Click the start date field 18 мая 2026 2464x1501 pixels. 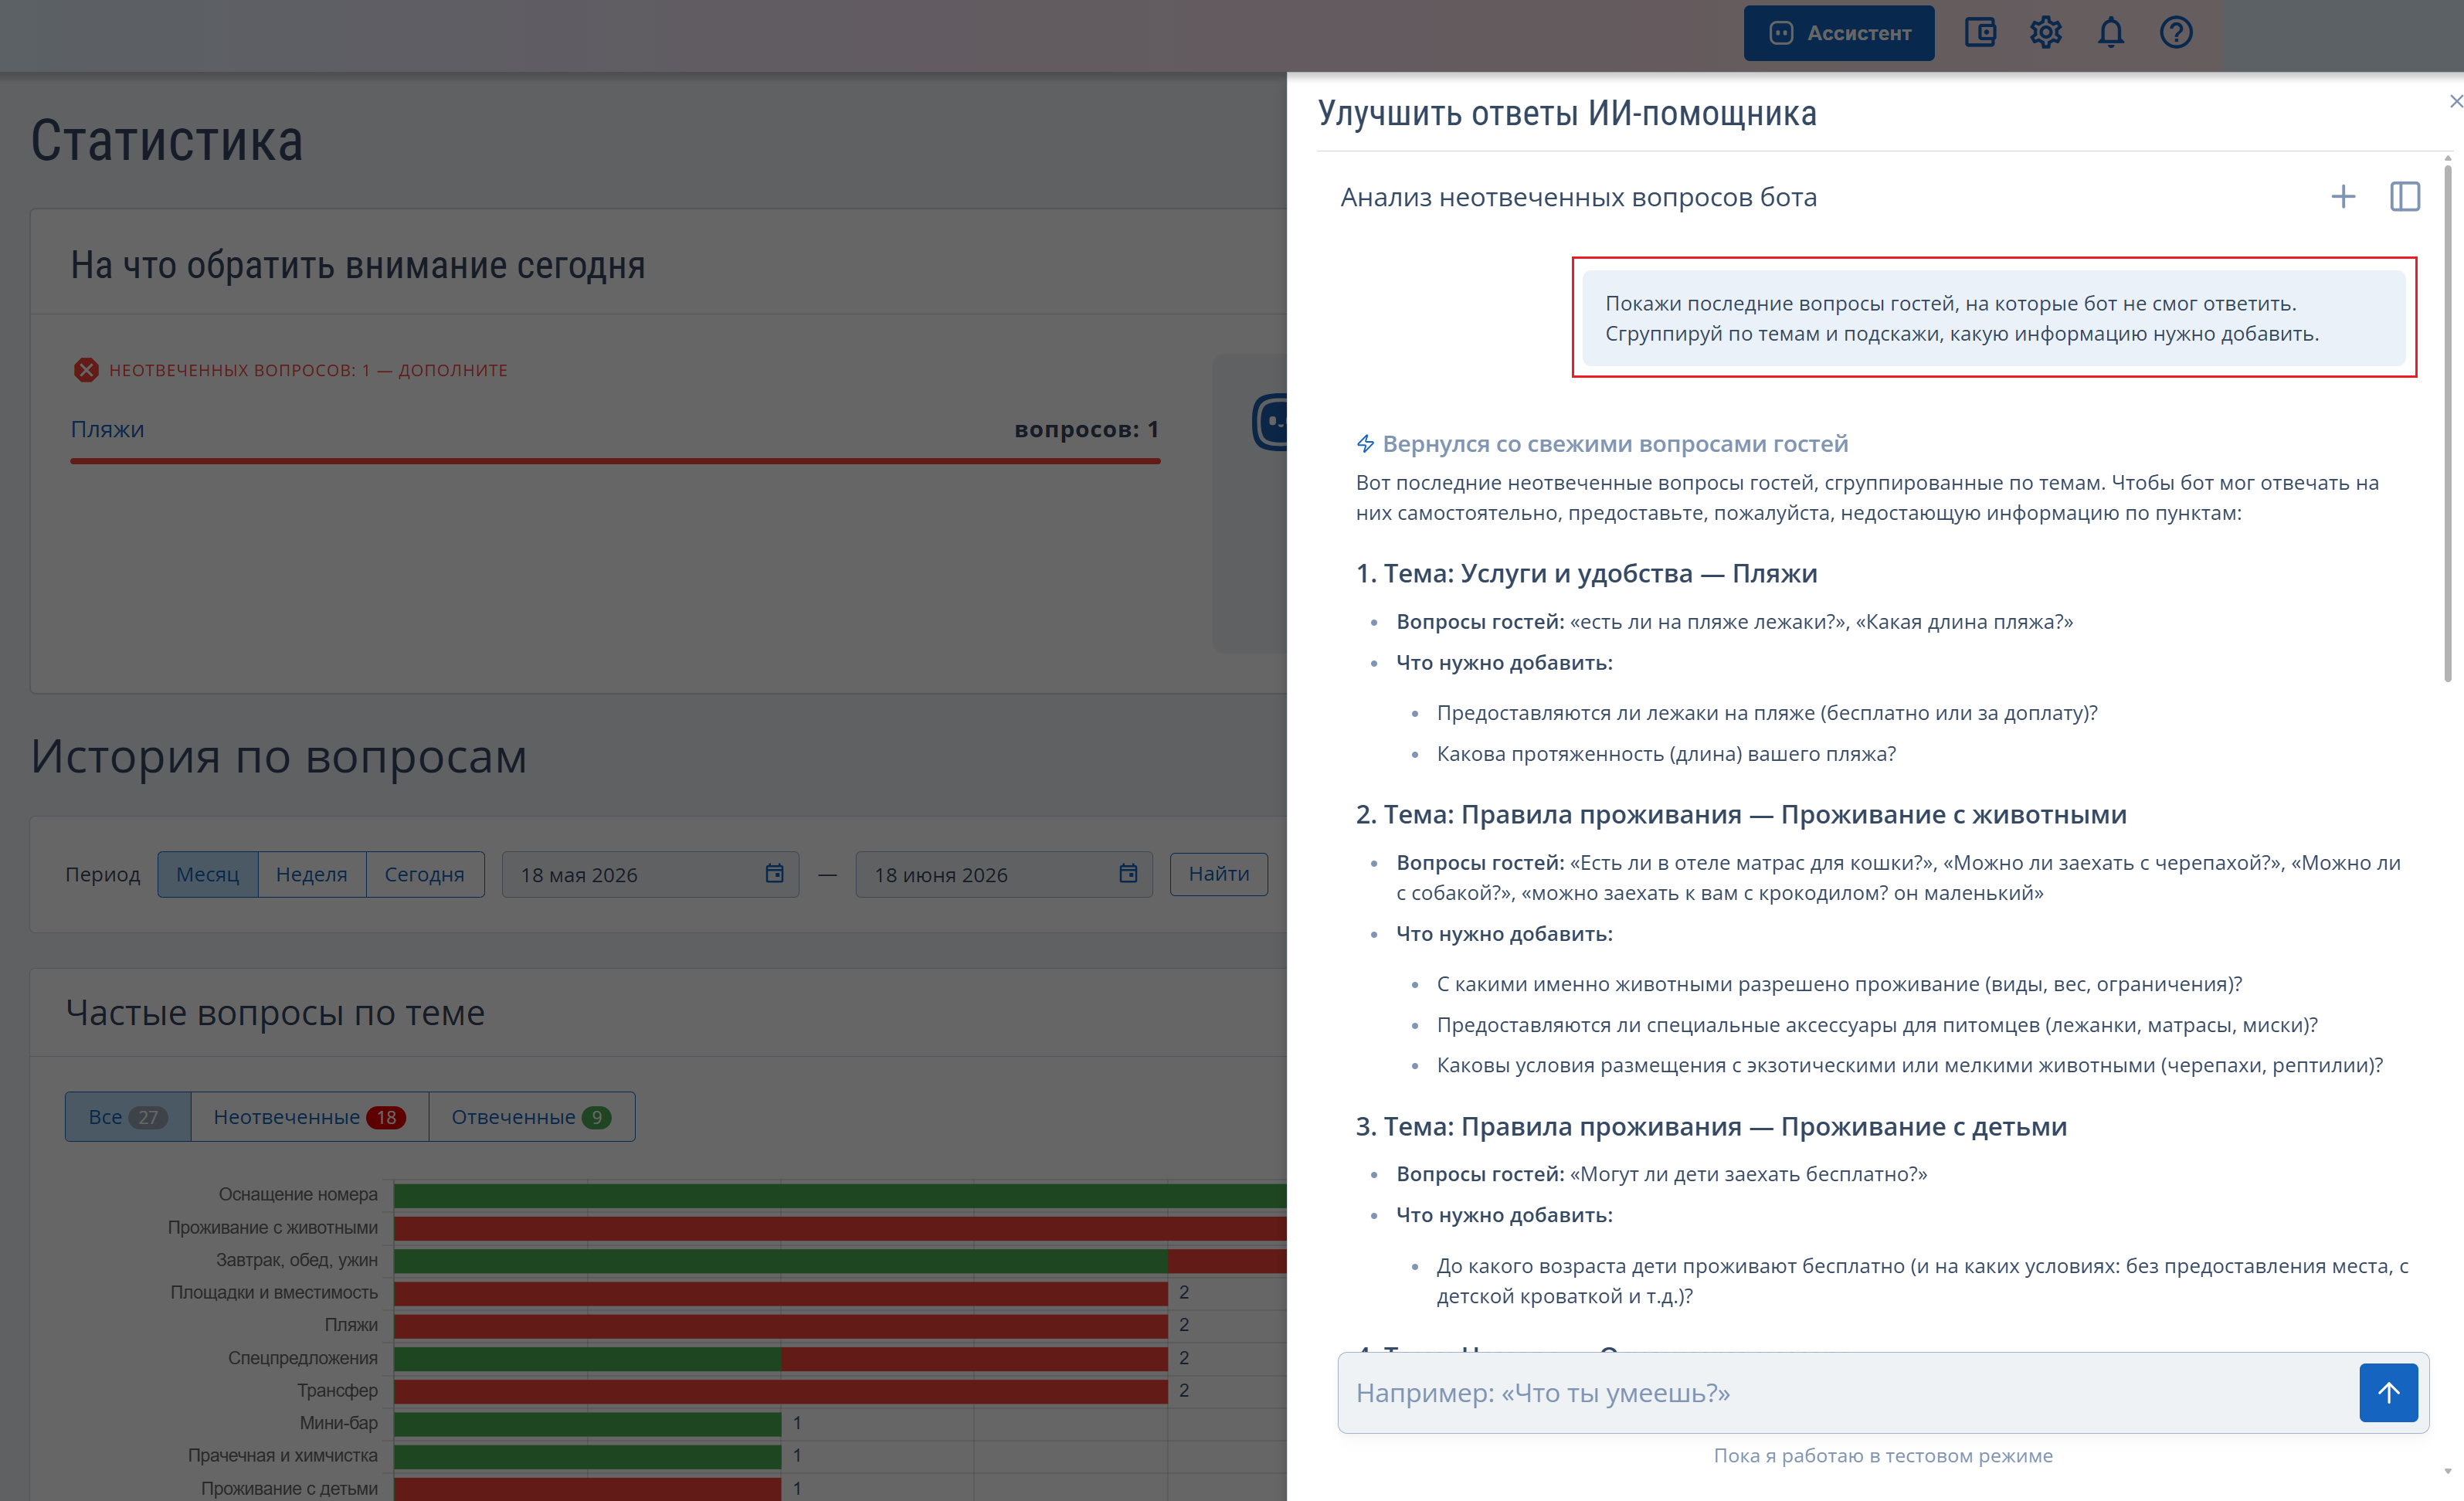tap(650, 874)
